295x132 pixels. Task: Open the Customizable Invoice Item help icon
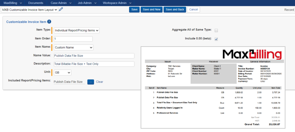click(49, 22)
